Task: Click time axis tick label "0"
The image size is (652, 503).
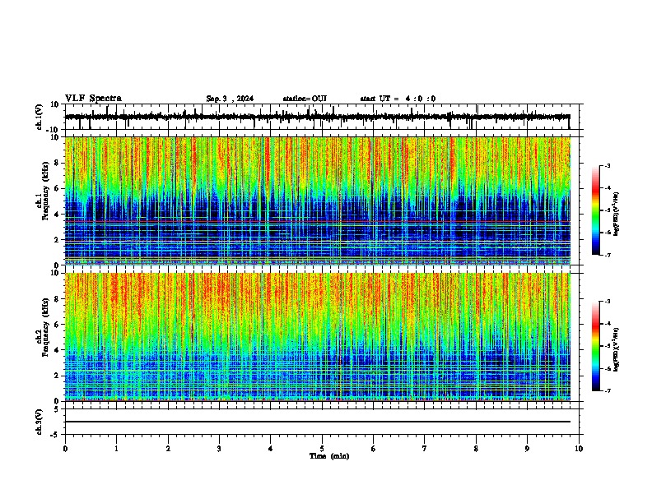Action: pyautogui.click(x=65, y=449)
